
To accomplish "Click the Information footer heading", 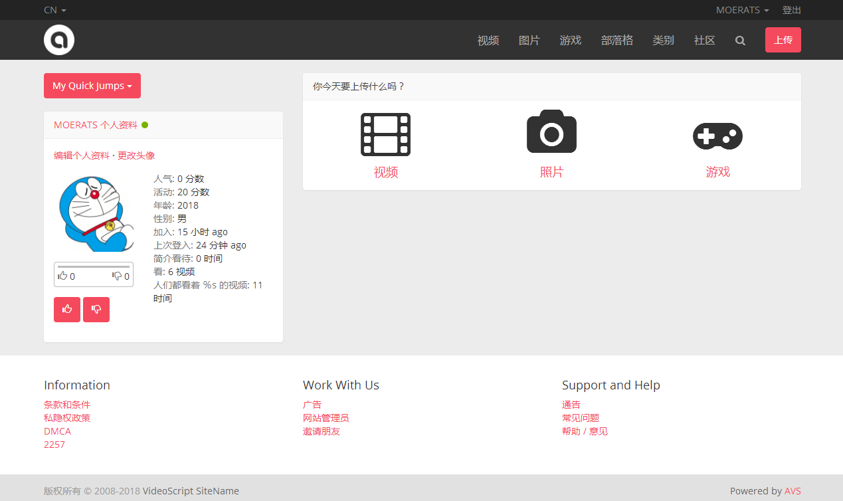I will point(77,385).
